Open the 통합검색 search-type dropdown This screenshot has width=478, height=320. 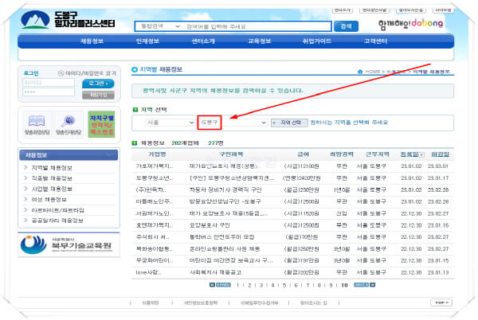coord(160,26)
